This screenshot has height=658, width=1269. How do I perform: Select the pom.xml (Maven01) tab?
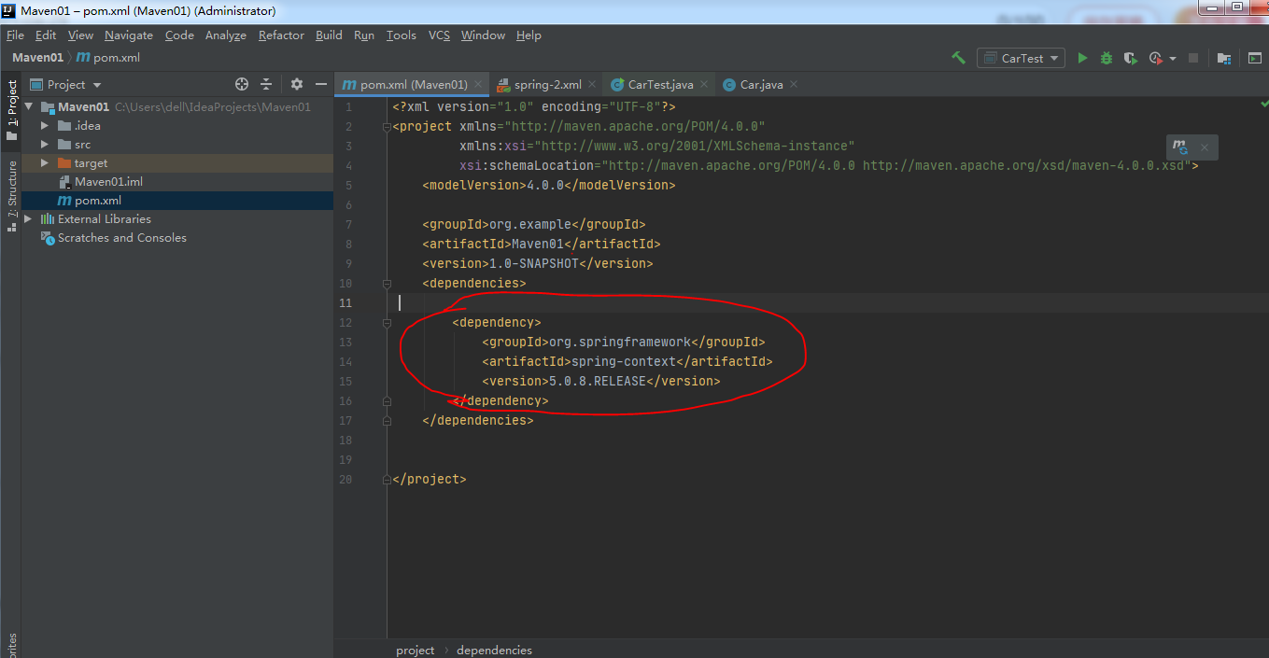coord(414,85)
